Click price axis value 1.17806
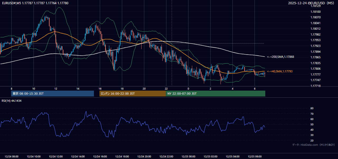 (315, 69)
